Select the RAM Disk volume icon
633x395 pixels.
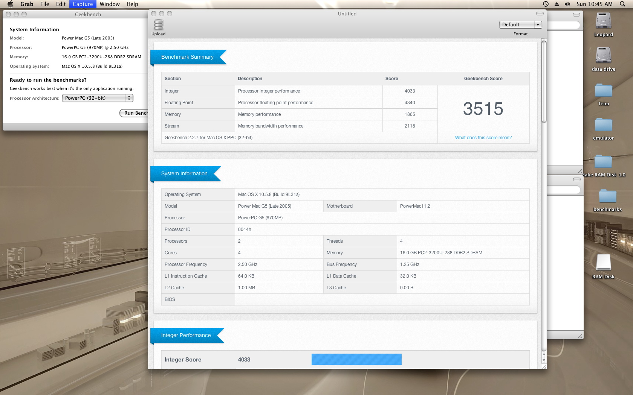(x=603, y=262)
